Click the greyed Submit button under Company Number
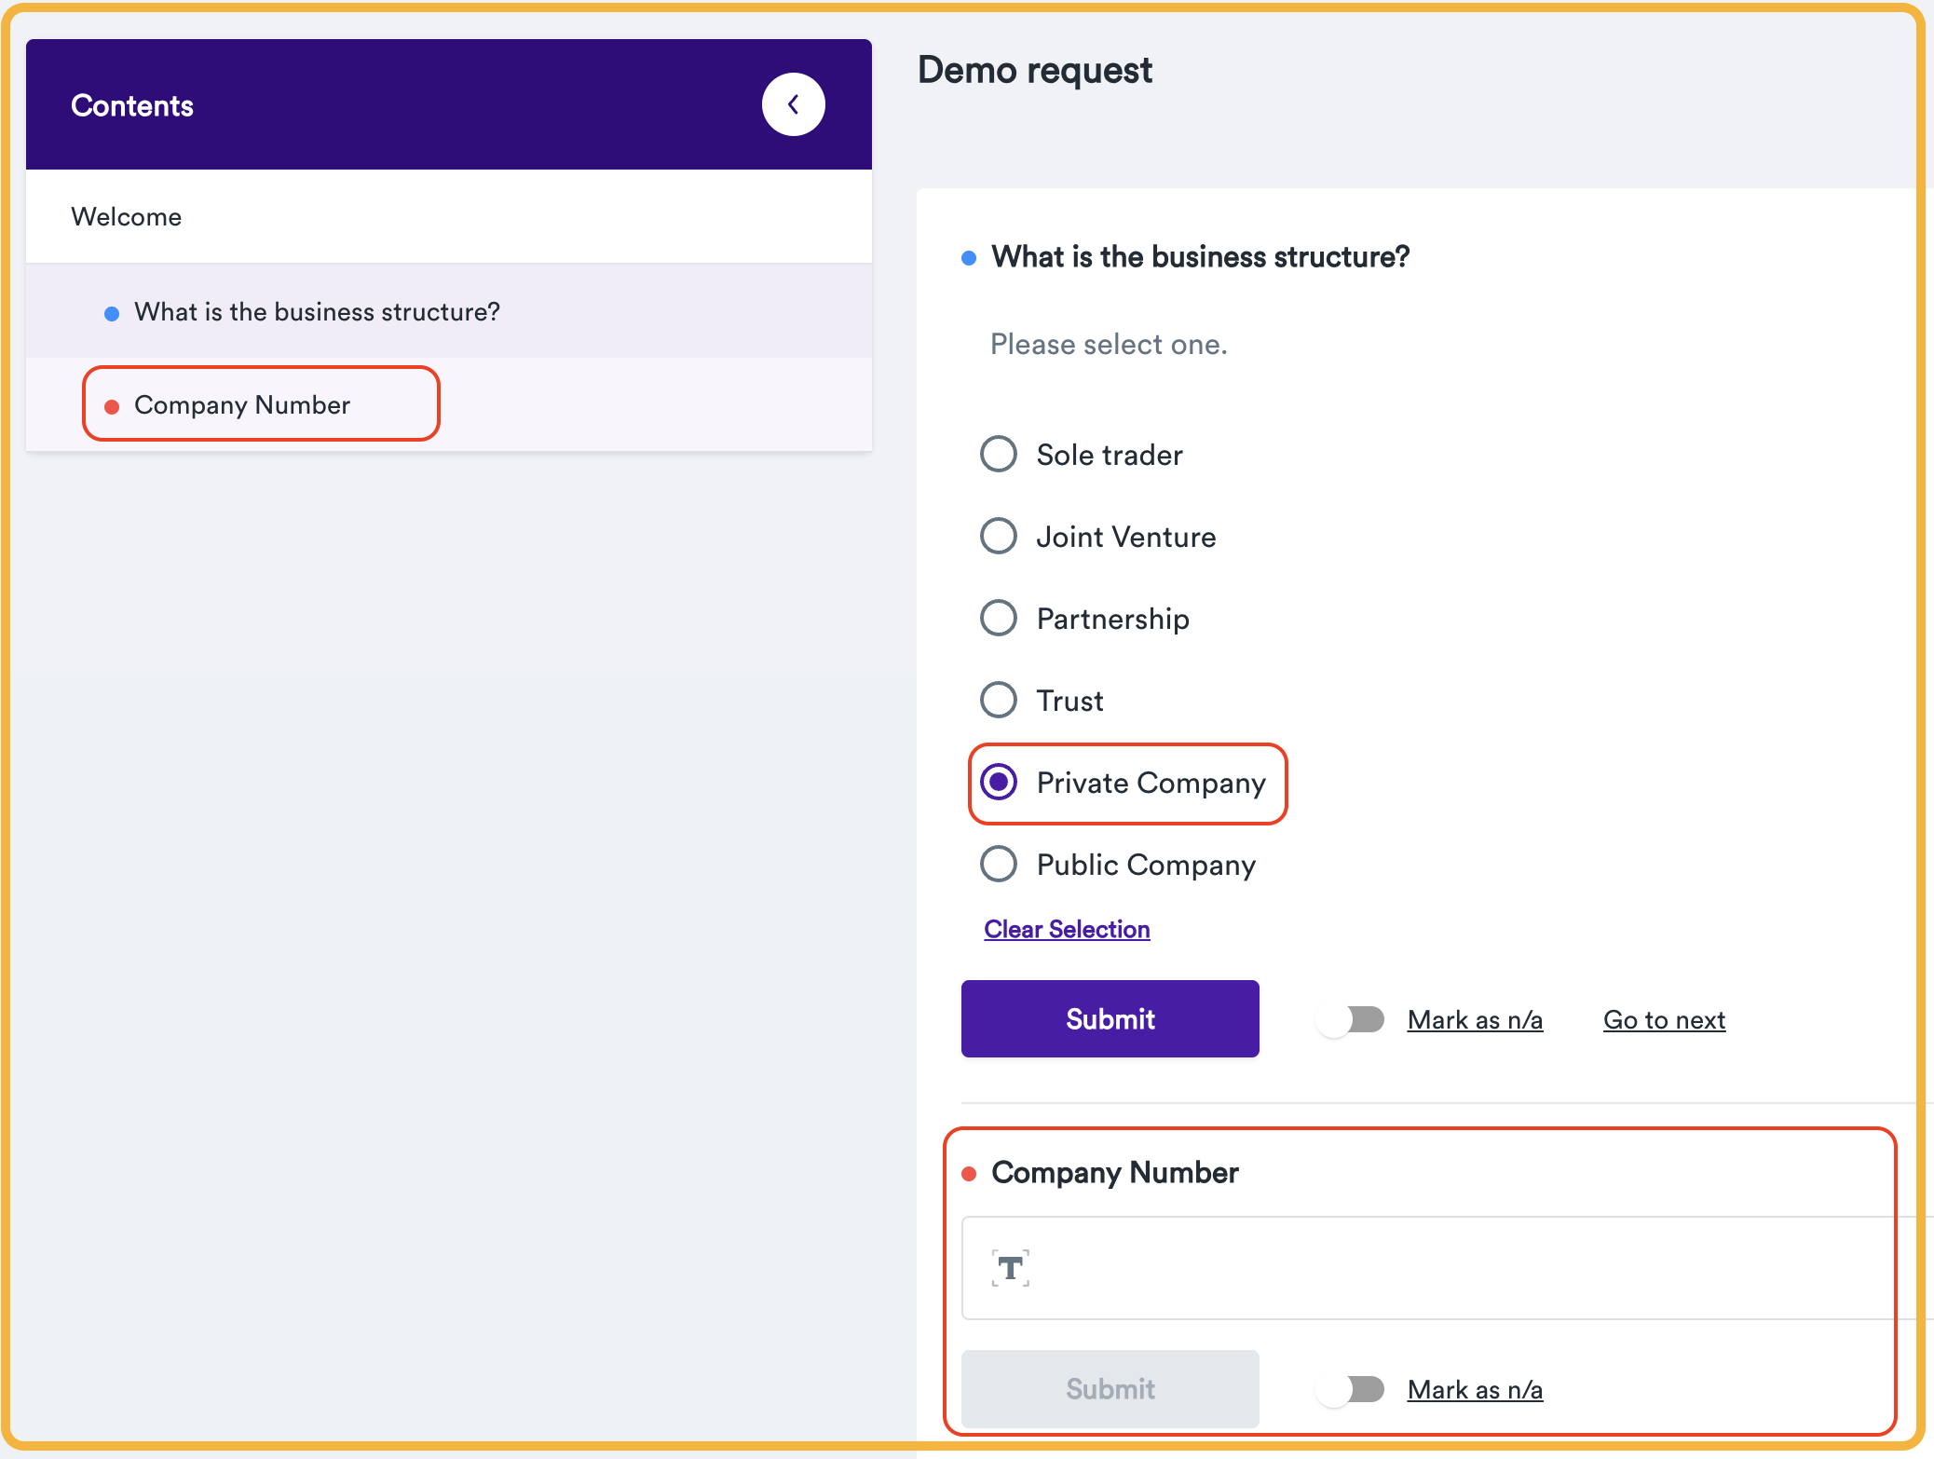 [1110, 1388]
